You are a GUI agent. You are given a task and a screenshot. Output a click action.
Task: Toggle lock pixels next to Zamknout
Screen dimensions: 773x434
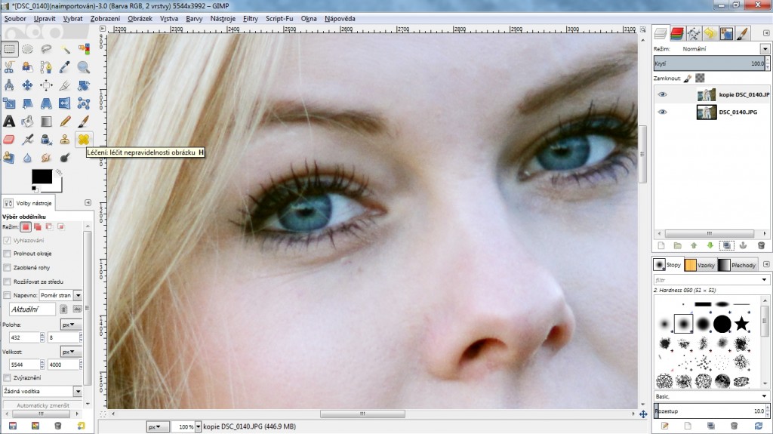click(x=688, y=78)
